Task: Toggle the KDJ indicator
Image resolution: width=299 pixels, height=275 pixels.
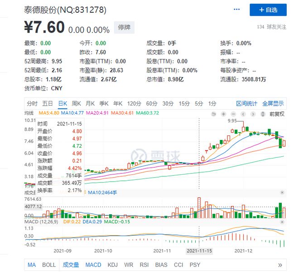Action: pos(112,265)
